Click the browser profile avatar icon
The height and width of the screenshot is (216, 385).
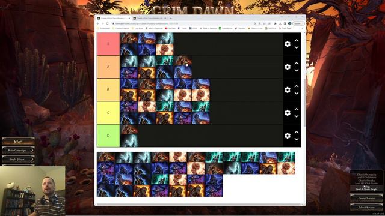click(x=290, y=23)
